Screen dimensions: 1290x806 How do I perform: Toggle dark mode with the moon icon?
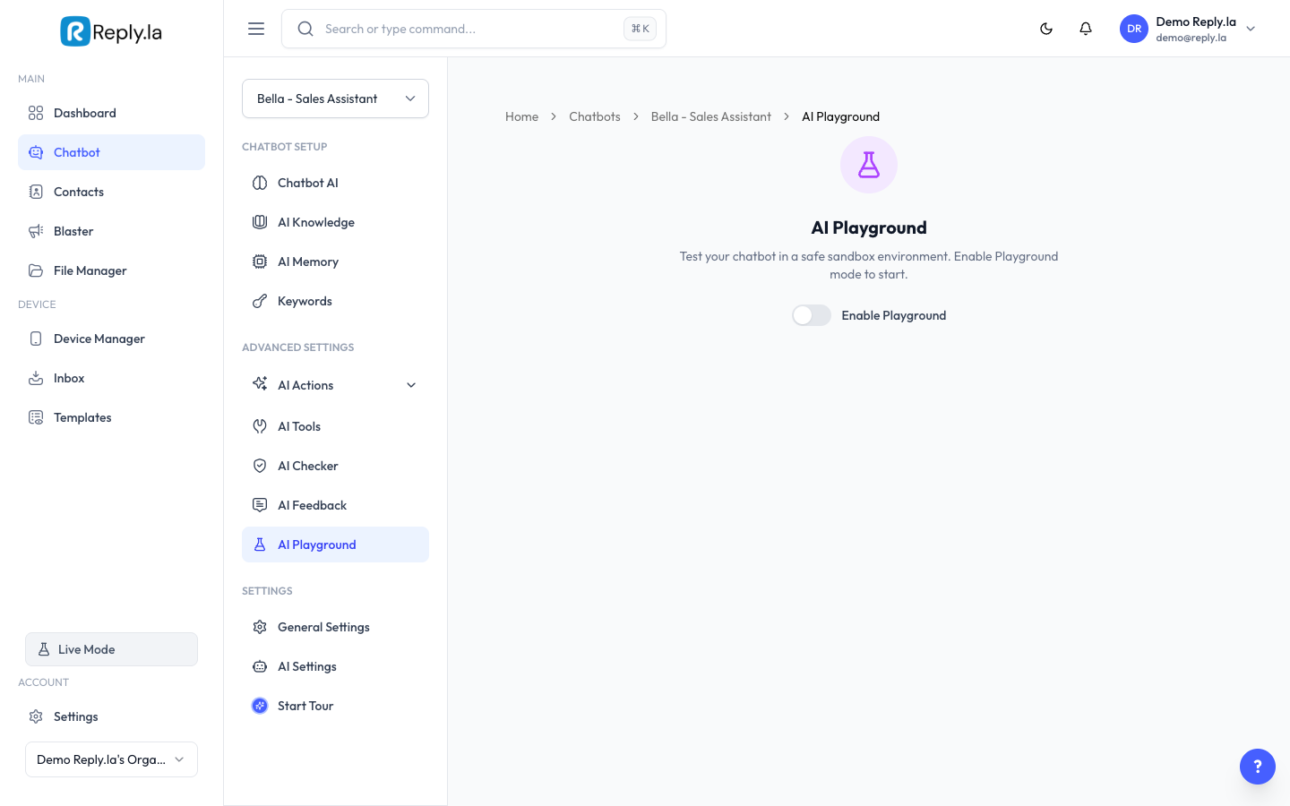(1046, 29)
